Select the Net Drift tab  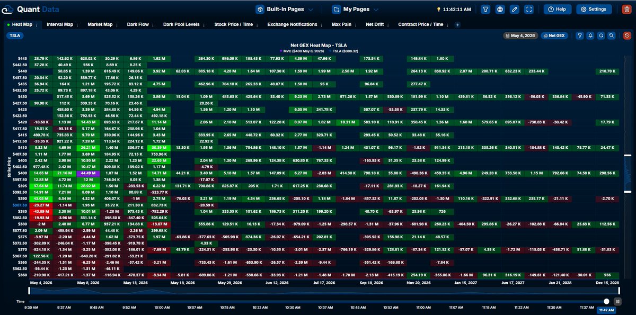click(375, 24)
